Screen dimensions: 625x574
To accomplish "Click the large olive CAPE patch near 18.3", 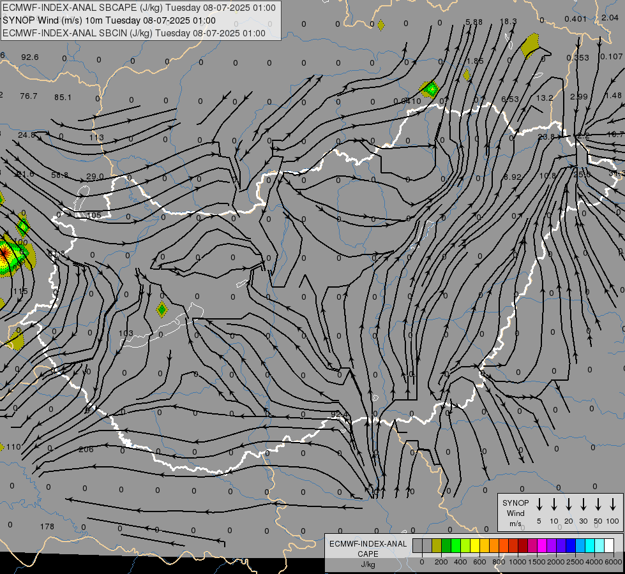I will click(x=531, y=45).
